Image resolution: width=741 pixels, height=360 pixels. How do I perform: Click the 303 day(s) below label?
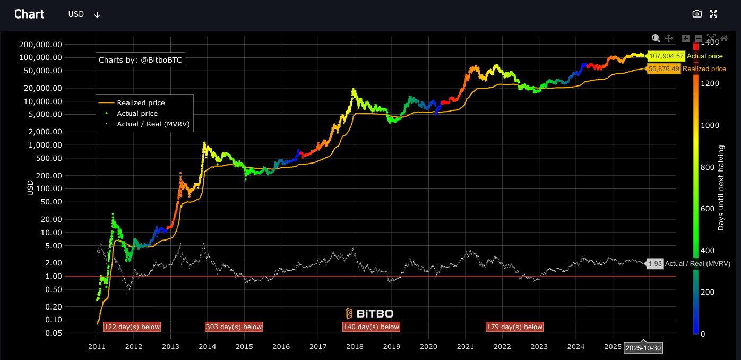click(x=234, y=327)
